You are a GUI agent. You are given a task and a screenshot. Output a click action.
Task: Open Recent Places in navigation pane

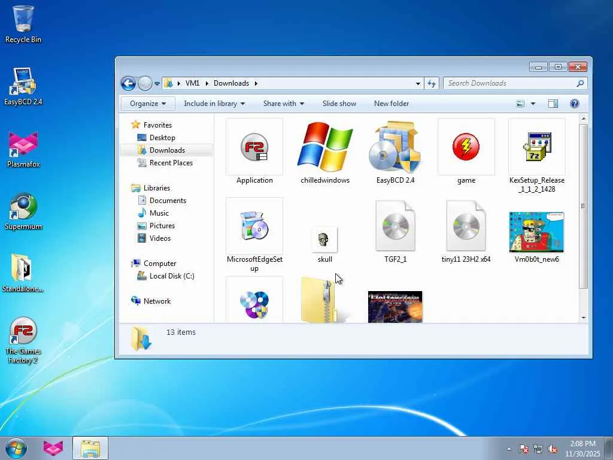tap(171, 163)
